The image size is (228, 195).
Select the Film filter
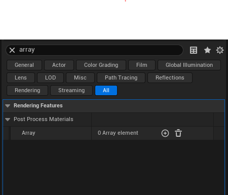[x=142, y=65]
